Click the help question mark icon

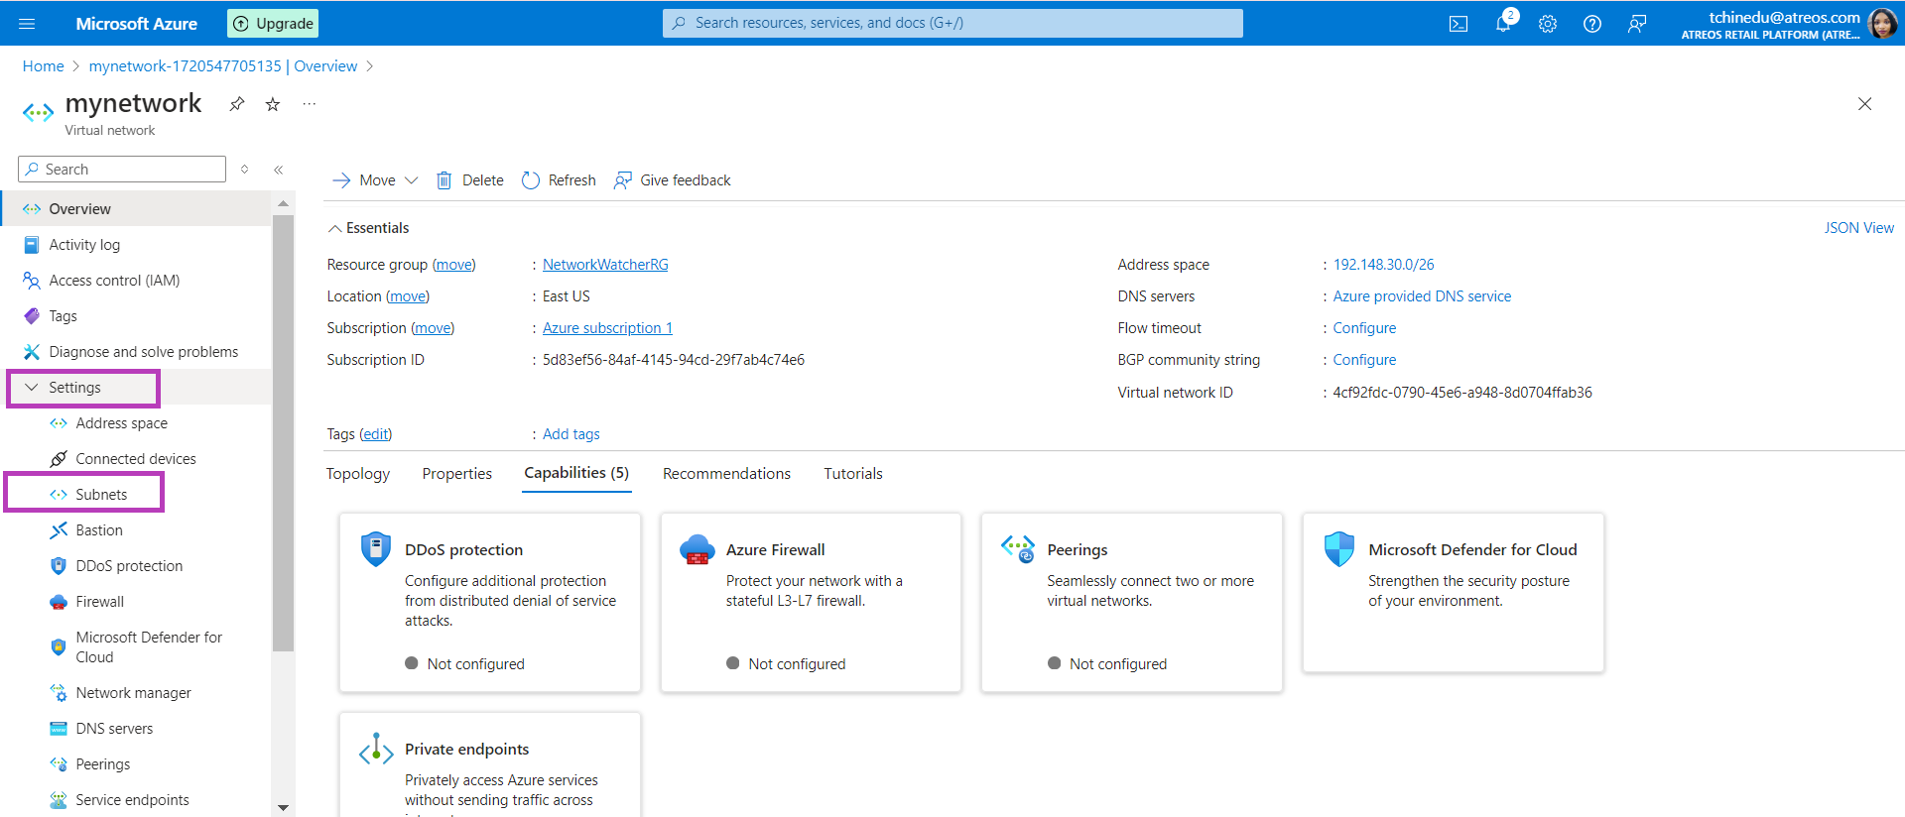[1592, 24]
